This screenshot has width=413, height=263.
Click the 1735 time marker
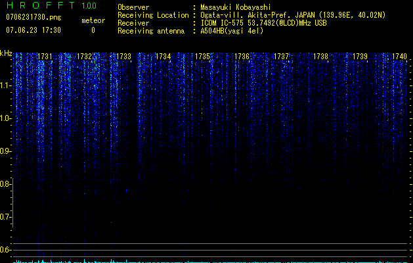coord(202,57)
